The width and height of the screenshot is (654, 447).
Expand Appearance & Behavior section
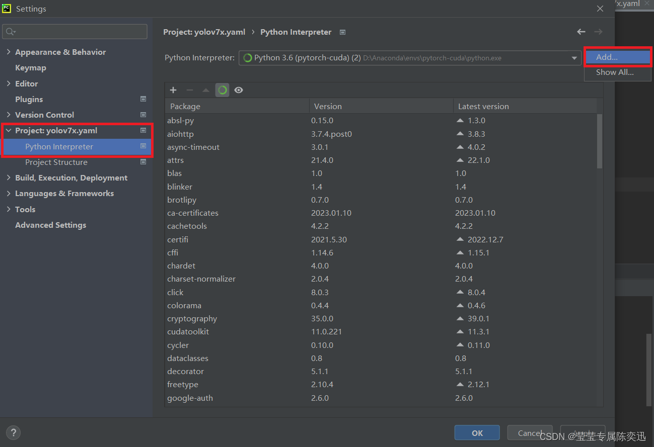(x=8, y=52)
